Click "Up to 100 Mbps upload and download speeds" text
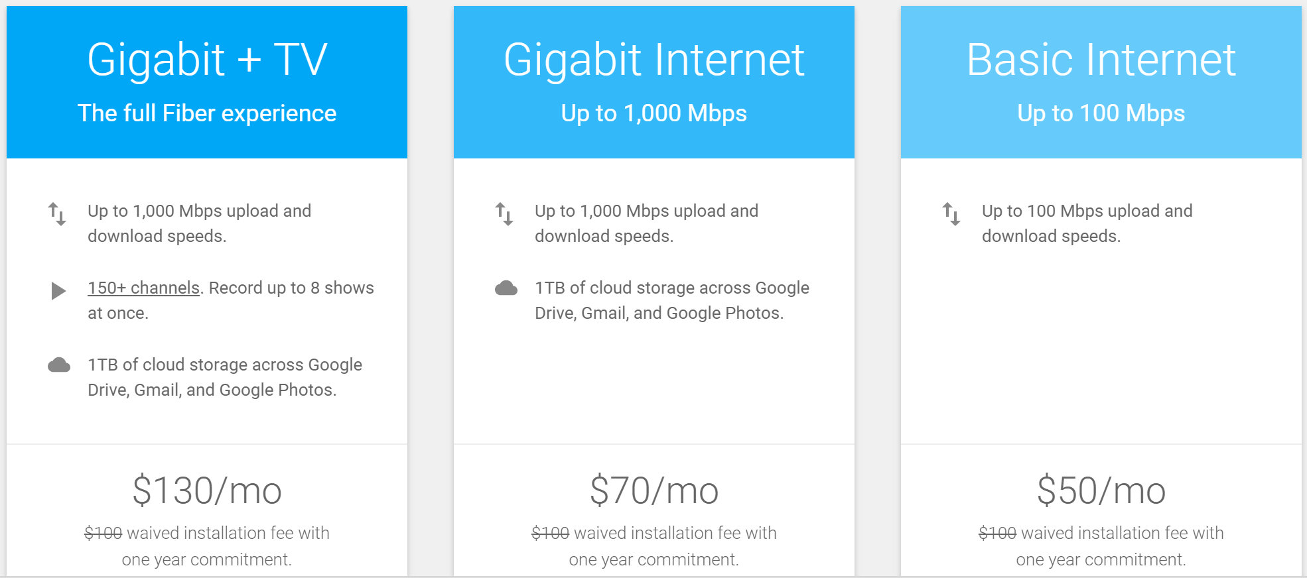 [x=1087, y=223]
